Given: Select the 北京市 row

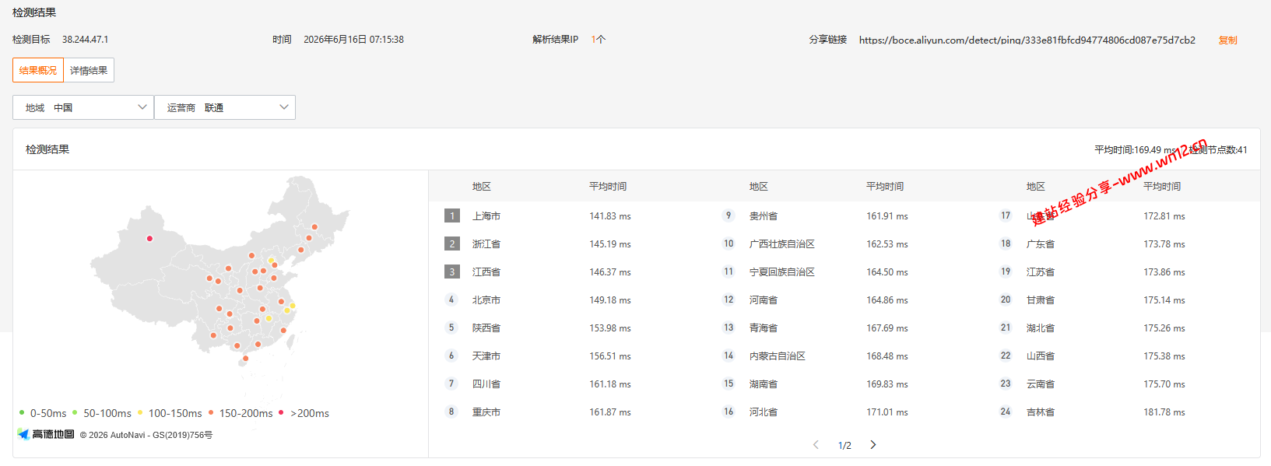Looking at the screenshot, I should point(567,300).
